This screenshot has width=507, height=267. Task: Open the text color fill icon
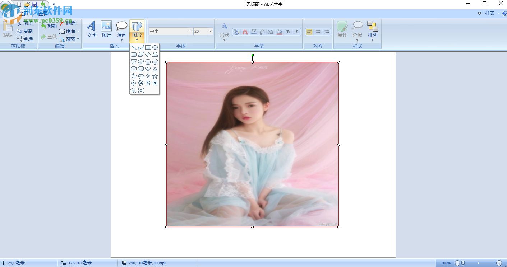pyautogui.click(x=245, y=32)
